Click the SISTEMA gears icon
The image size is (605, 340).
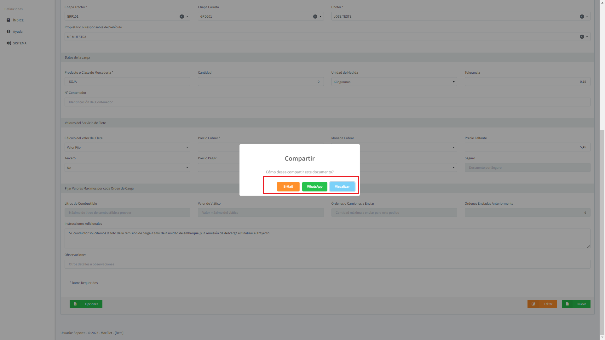[x=9, y=43]
